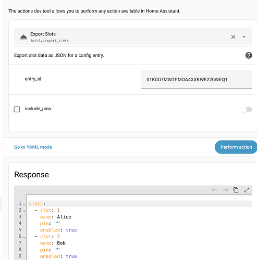Fold the slot 2 entry at line 6

[x=25, y=237]
